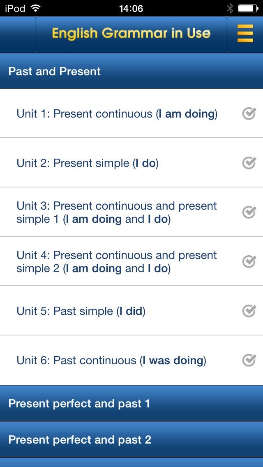
Task: Tap the English Grammar in Use title
Action: point(131,34)
